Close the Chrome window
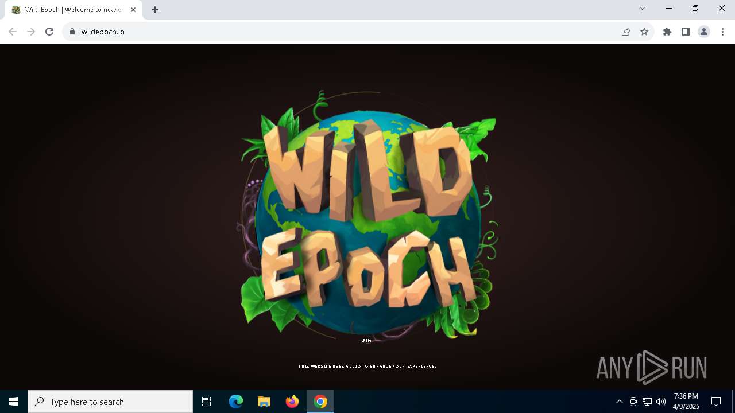The image size is (735, 413). click(722, 8)
